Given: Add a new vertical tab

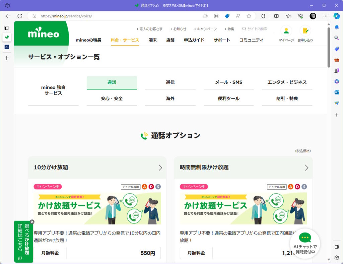Looking at the screenshot, I should point(7,58).
